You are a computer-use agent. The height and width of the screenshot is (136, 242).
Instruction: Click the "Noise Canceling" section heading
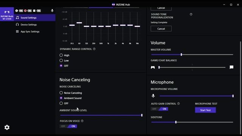click(x=75, y=80)
